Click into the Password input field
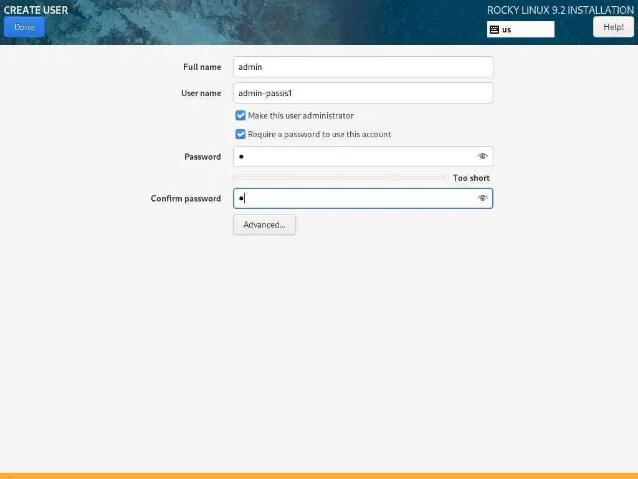The image size is (638, 479). pos(363,157)
